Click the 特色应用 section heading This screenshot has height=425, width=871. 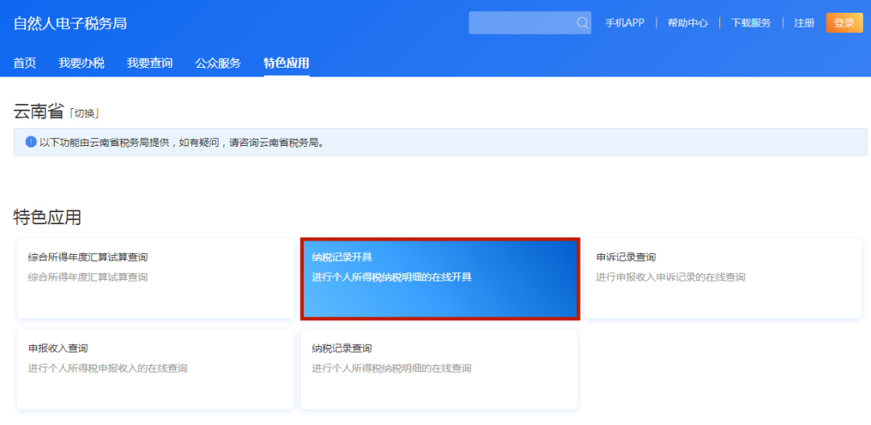(48, 217)
